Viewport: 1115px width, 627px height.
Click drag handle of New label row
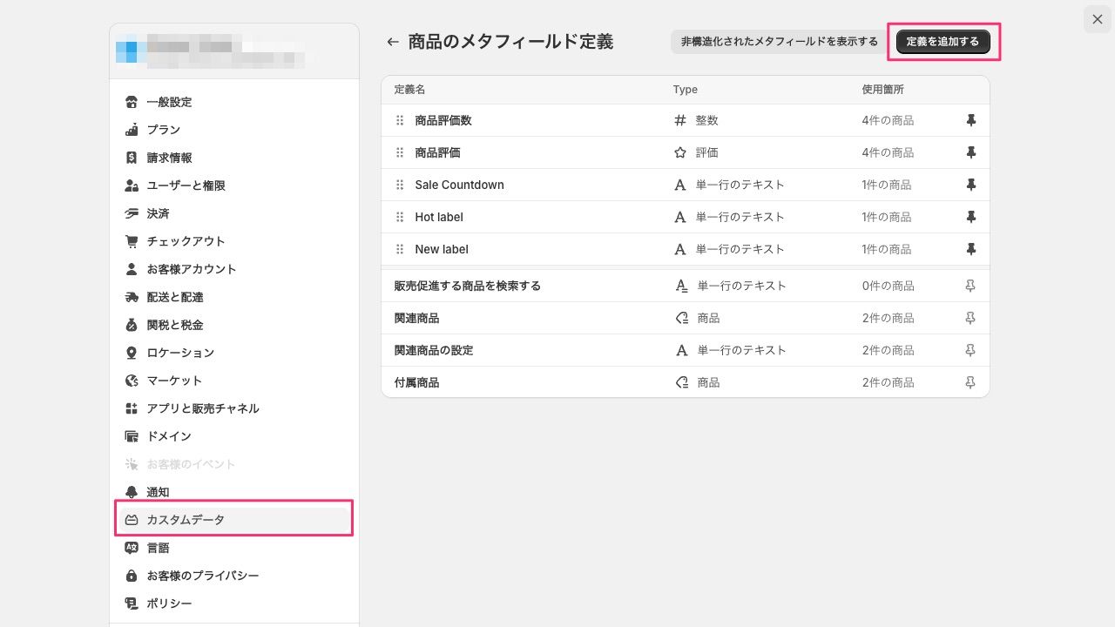(400, 249)
